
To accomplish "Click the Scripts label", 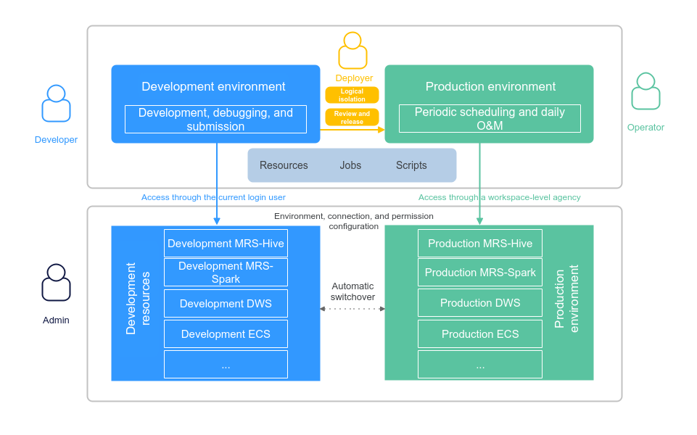I will 411,165.
